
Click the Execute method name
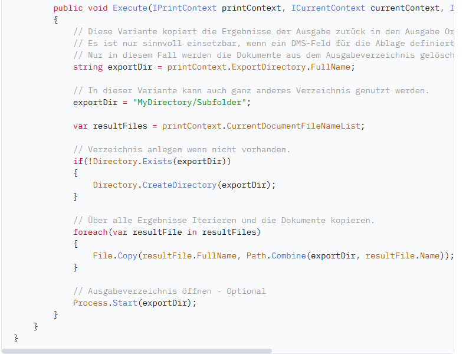(x=130, y=8)
